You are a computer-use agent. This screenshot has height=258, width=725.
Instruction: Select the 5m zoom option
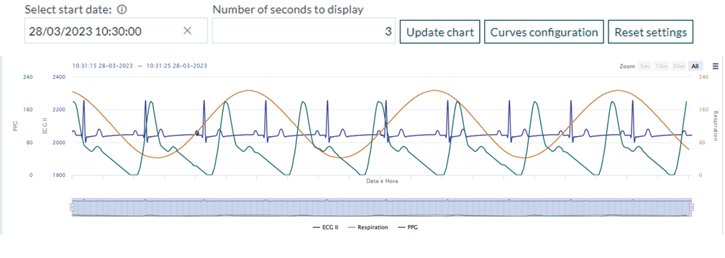[x=644, y=67]
